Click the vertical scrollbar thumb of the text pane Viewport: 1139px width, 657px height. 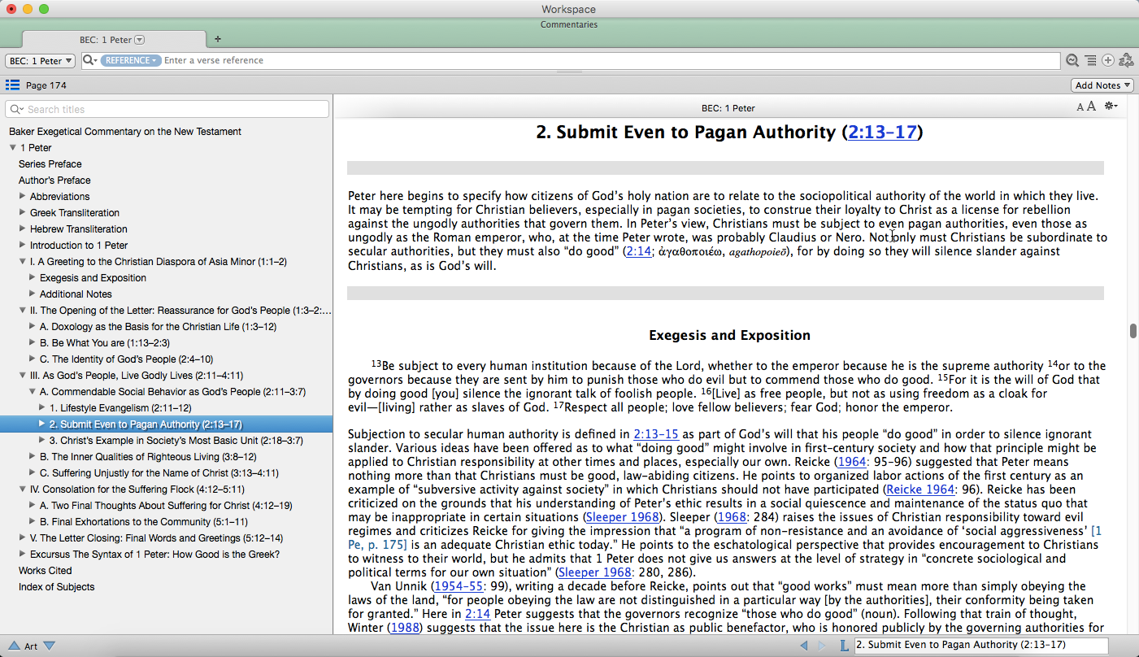pyautogui.click(x=1133, y=330)
